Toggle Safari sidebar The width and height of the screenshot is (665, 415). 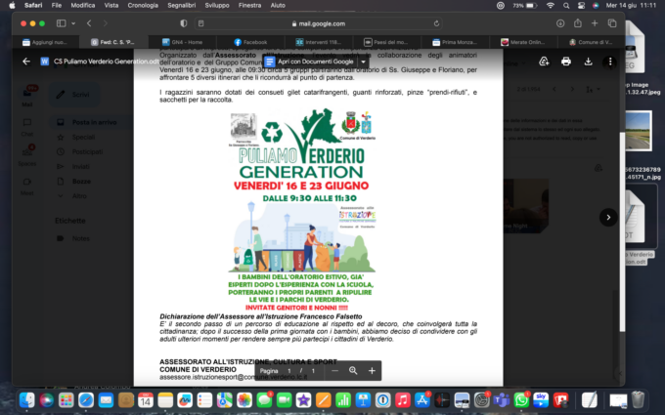click(61, 23)
